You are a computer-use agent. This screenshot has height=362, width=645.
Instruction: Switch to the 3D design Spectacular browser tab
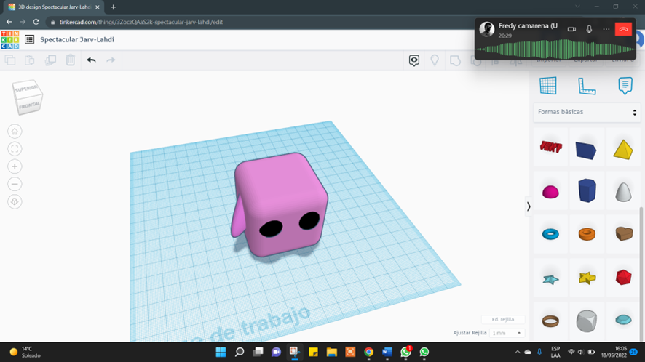point(55,7)
